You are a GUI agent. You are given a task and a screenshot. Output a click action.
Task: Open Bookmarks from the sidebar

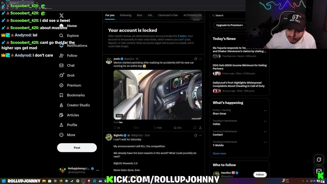tap(72, 95)
